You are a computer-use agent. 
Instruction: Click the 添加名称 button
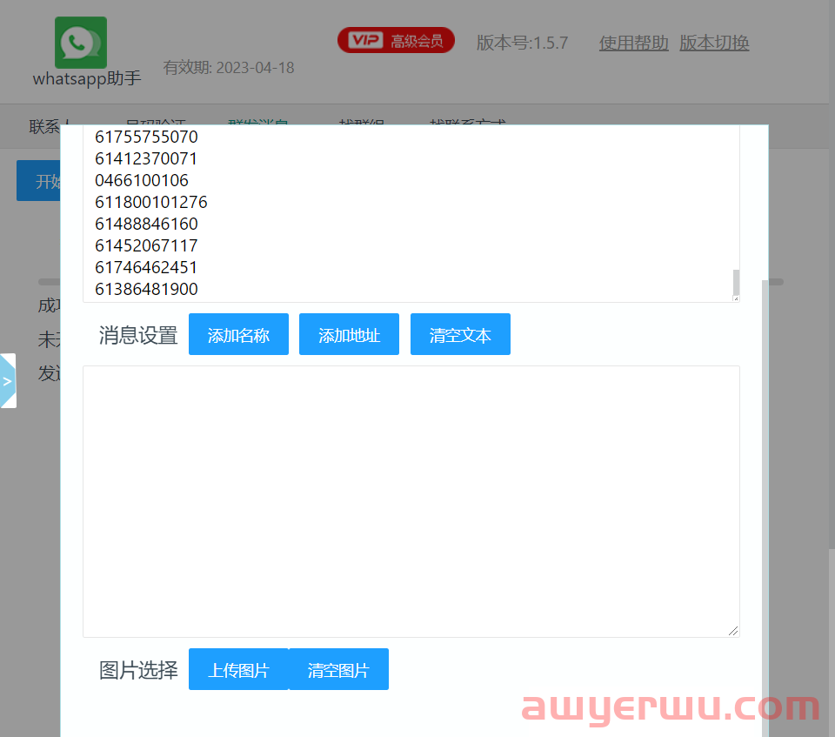click(238, 334)
